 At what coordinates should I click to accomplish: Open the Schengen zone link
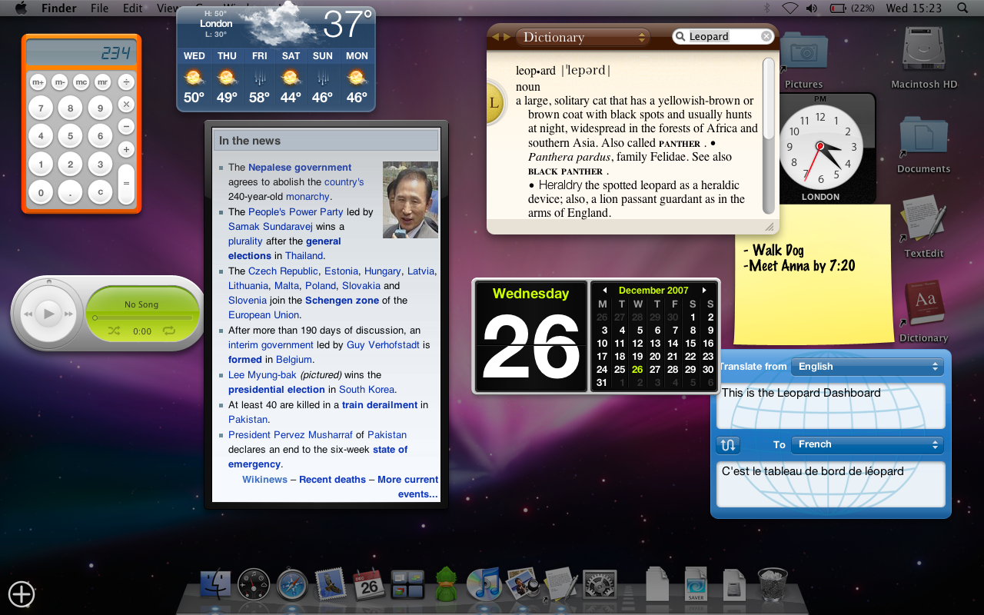pyautogui.click(x=341, y=301)
